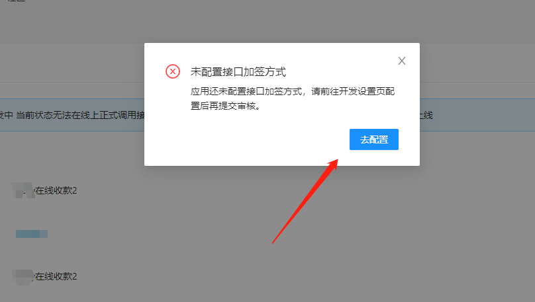535x302 pixels.
Task: Click the blue 去配置 button
Action: [374, 139]
